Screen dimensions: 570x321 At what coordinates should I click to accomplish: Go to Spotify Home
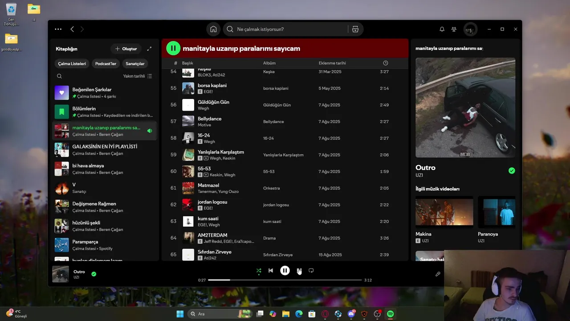213,29
